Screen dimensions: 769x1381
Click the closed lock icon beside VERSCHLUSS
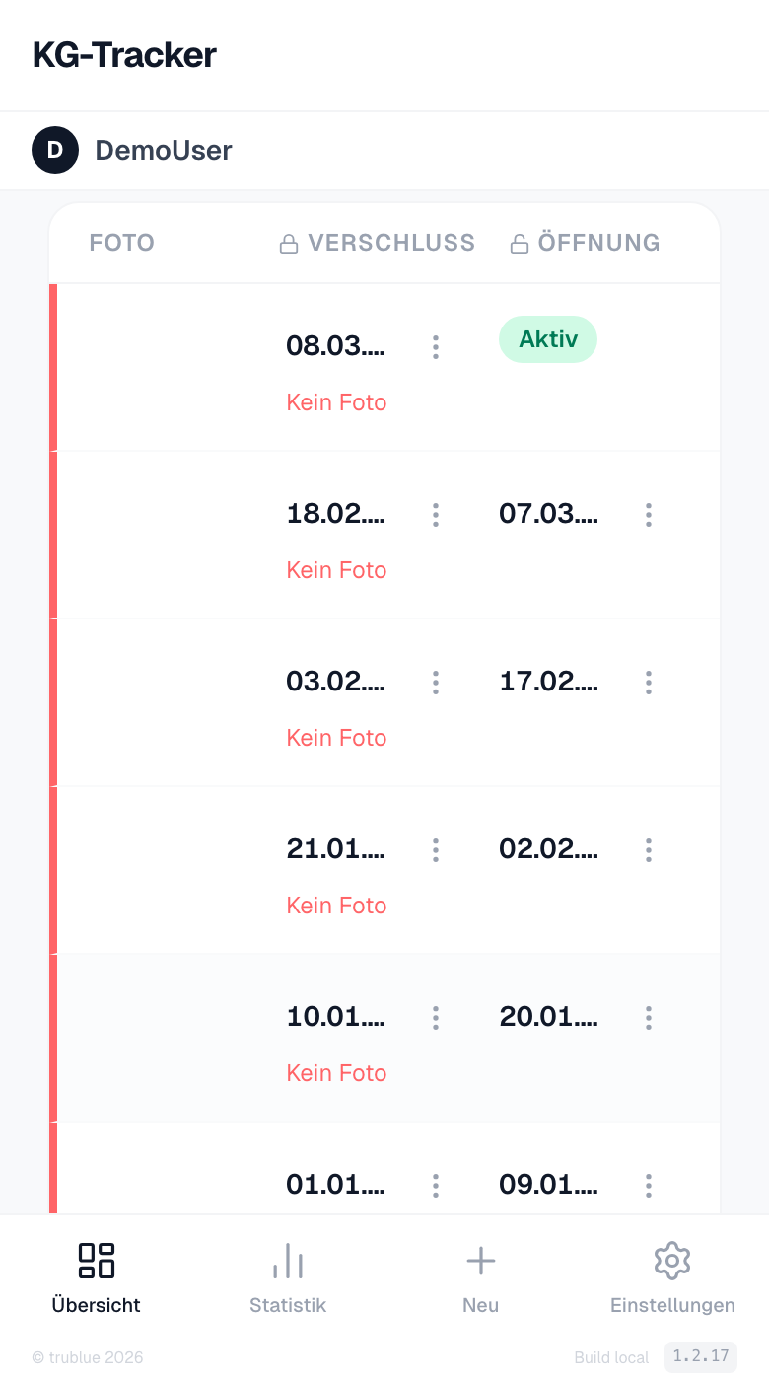[289, 242]
